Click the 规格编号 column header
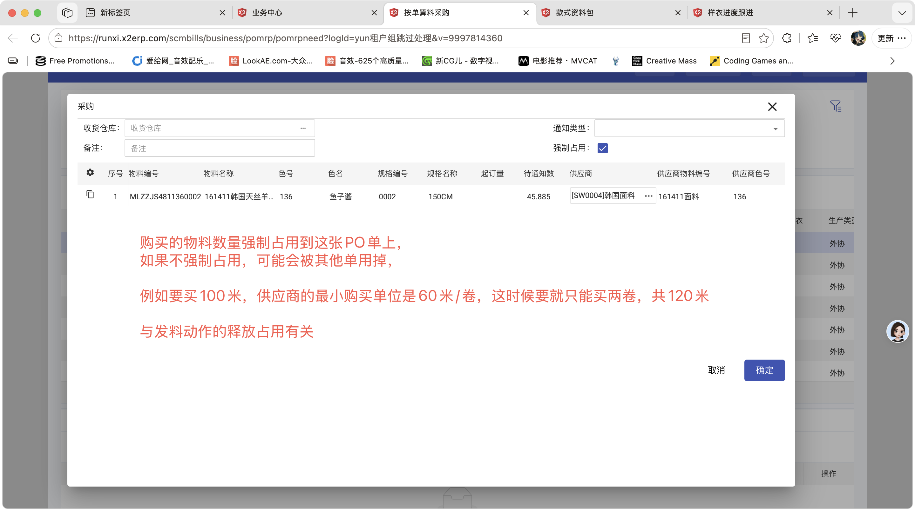This screenshot has width=915, height=511. [392, 173]
